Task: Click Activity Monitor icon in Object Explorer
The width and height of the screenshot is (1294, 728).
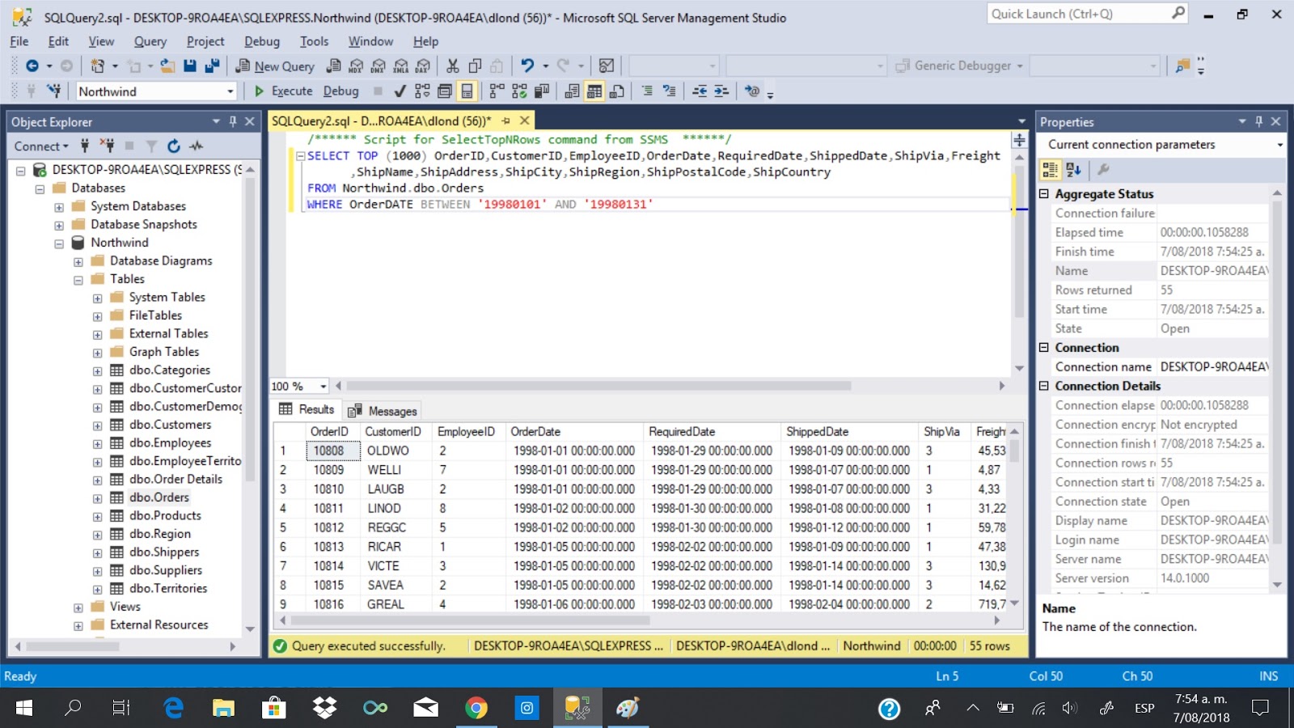Action: coord(196,146)
